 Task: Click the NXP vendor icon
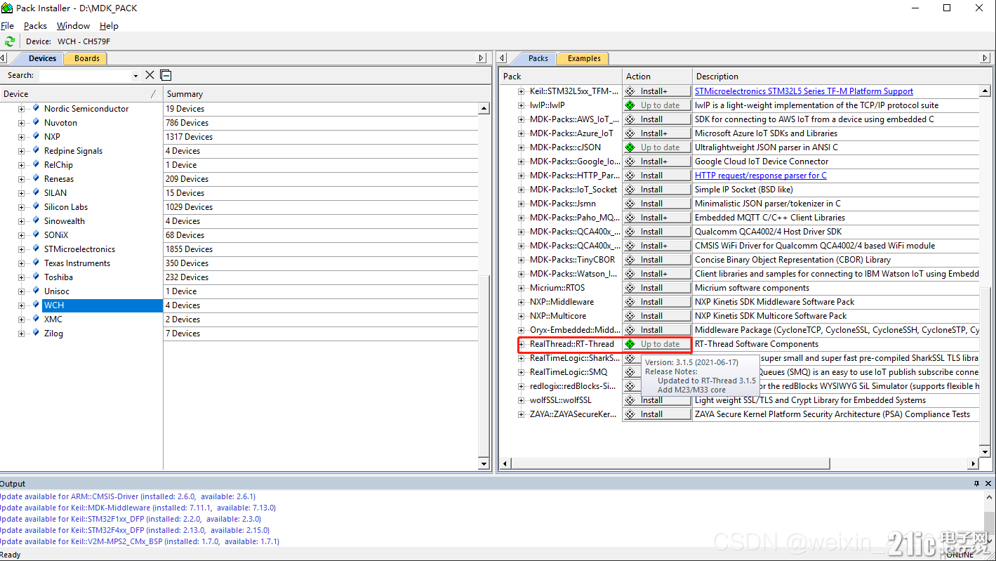pyautogui.click(x=36, y=136)
